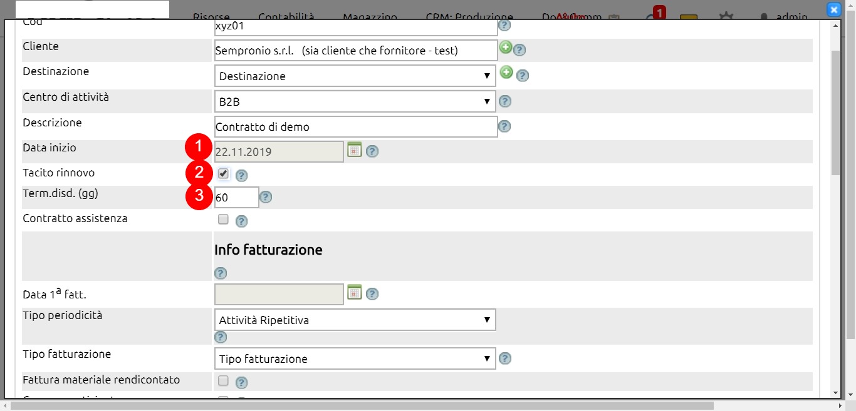Expand the Destinazione dropdown
The image size is (856, 411).
(355, 76)
